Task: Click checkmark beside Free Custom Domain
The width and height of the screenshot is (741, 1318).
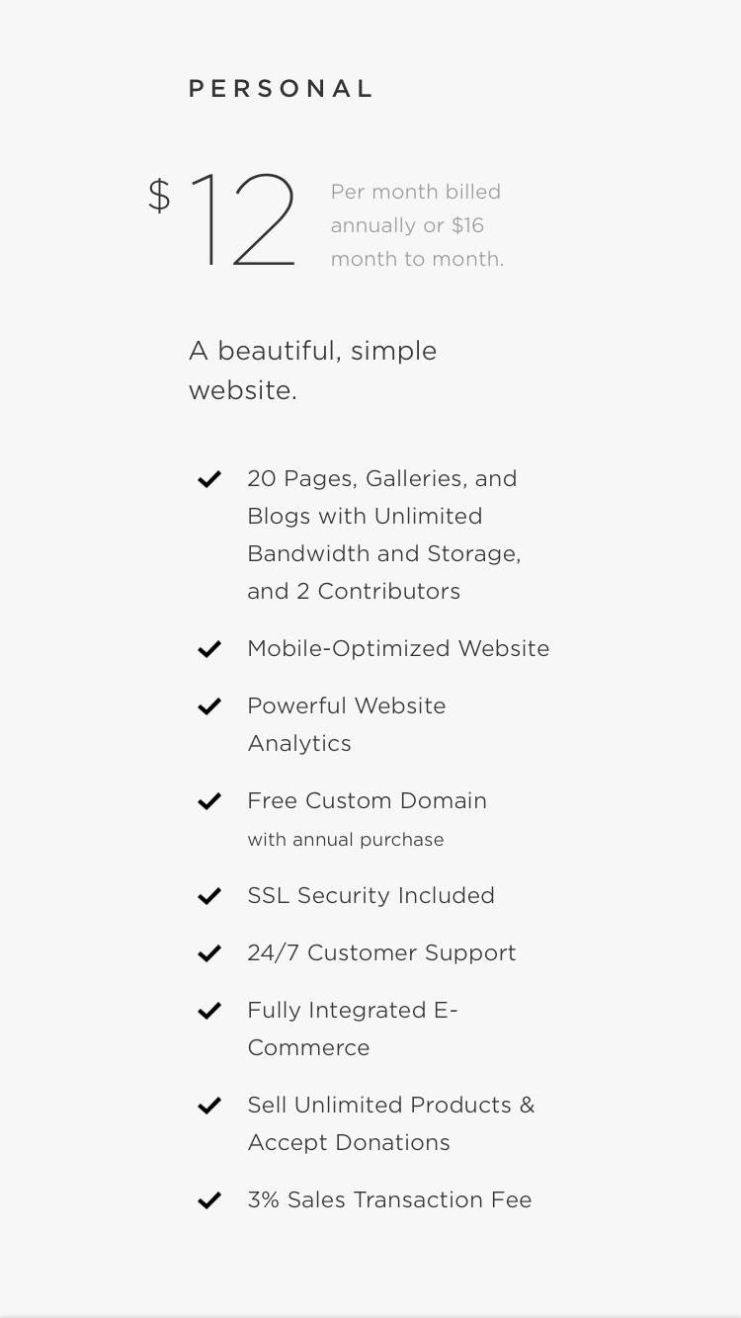Action: point(209,802)
